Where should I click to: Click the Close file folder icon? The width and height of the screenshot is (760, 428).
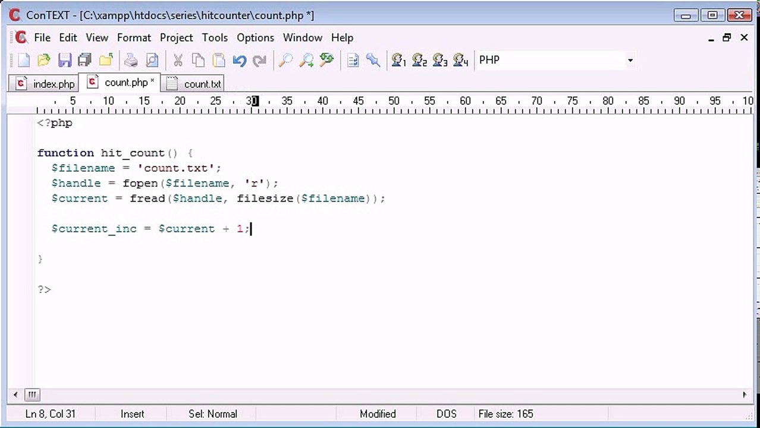tap(106, 60)
